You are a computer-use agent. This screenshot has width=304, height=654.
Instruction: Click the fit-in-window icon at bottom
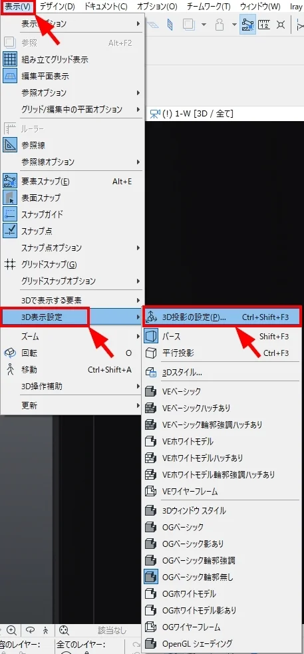pos(64,630)
